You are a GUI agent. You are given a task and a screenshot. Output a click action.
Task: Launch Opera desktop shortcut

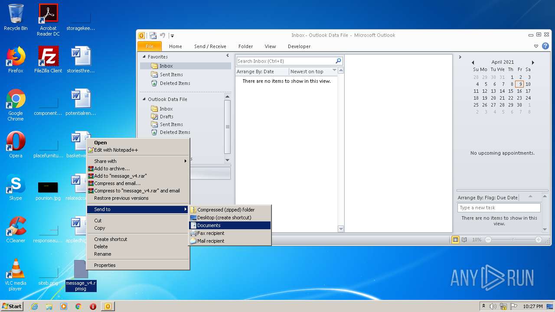(16, 145)
